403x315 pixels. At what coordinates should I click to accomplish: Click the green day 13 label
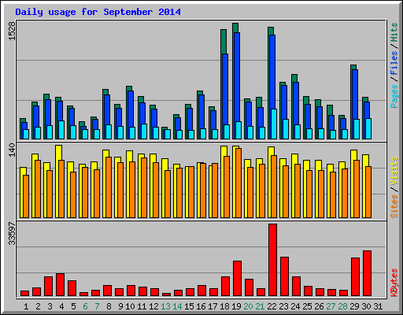click(165, 306)
